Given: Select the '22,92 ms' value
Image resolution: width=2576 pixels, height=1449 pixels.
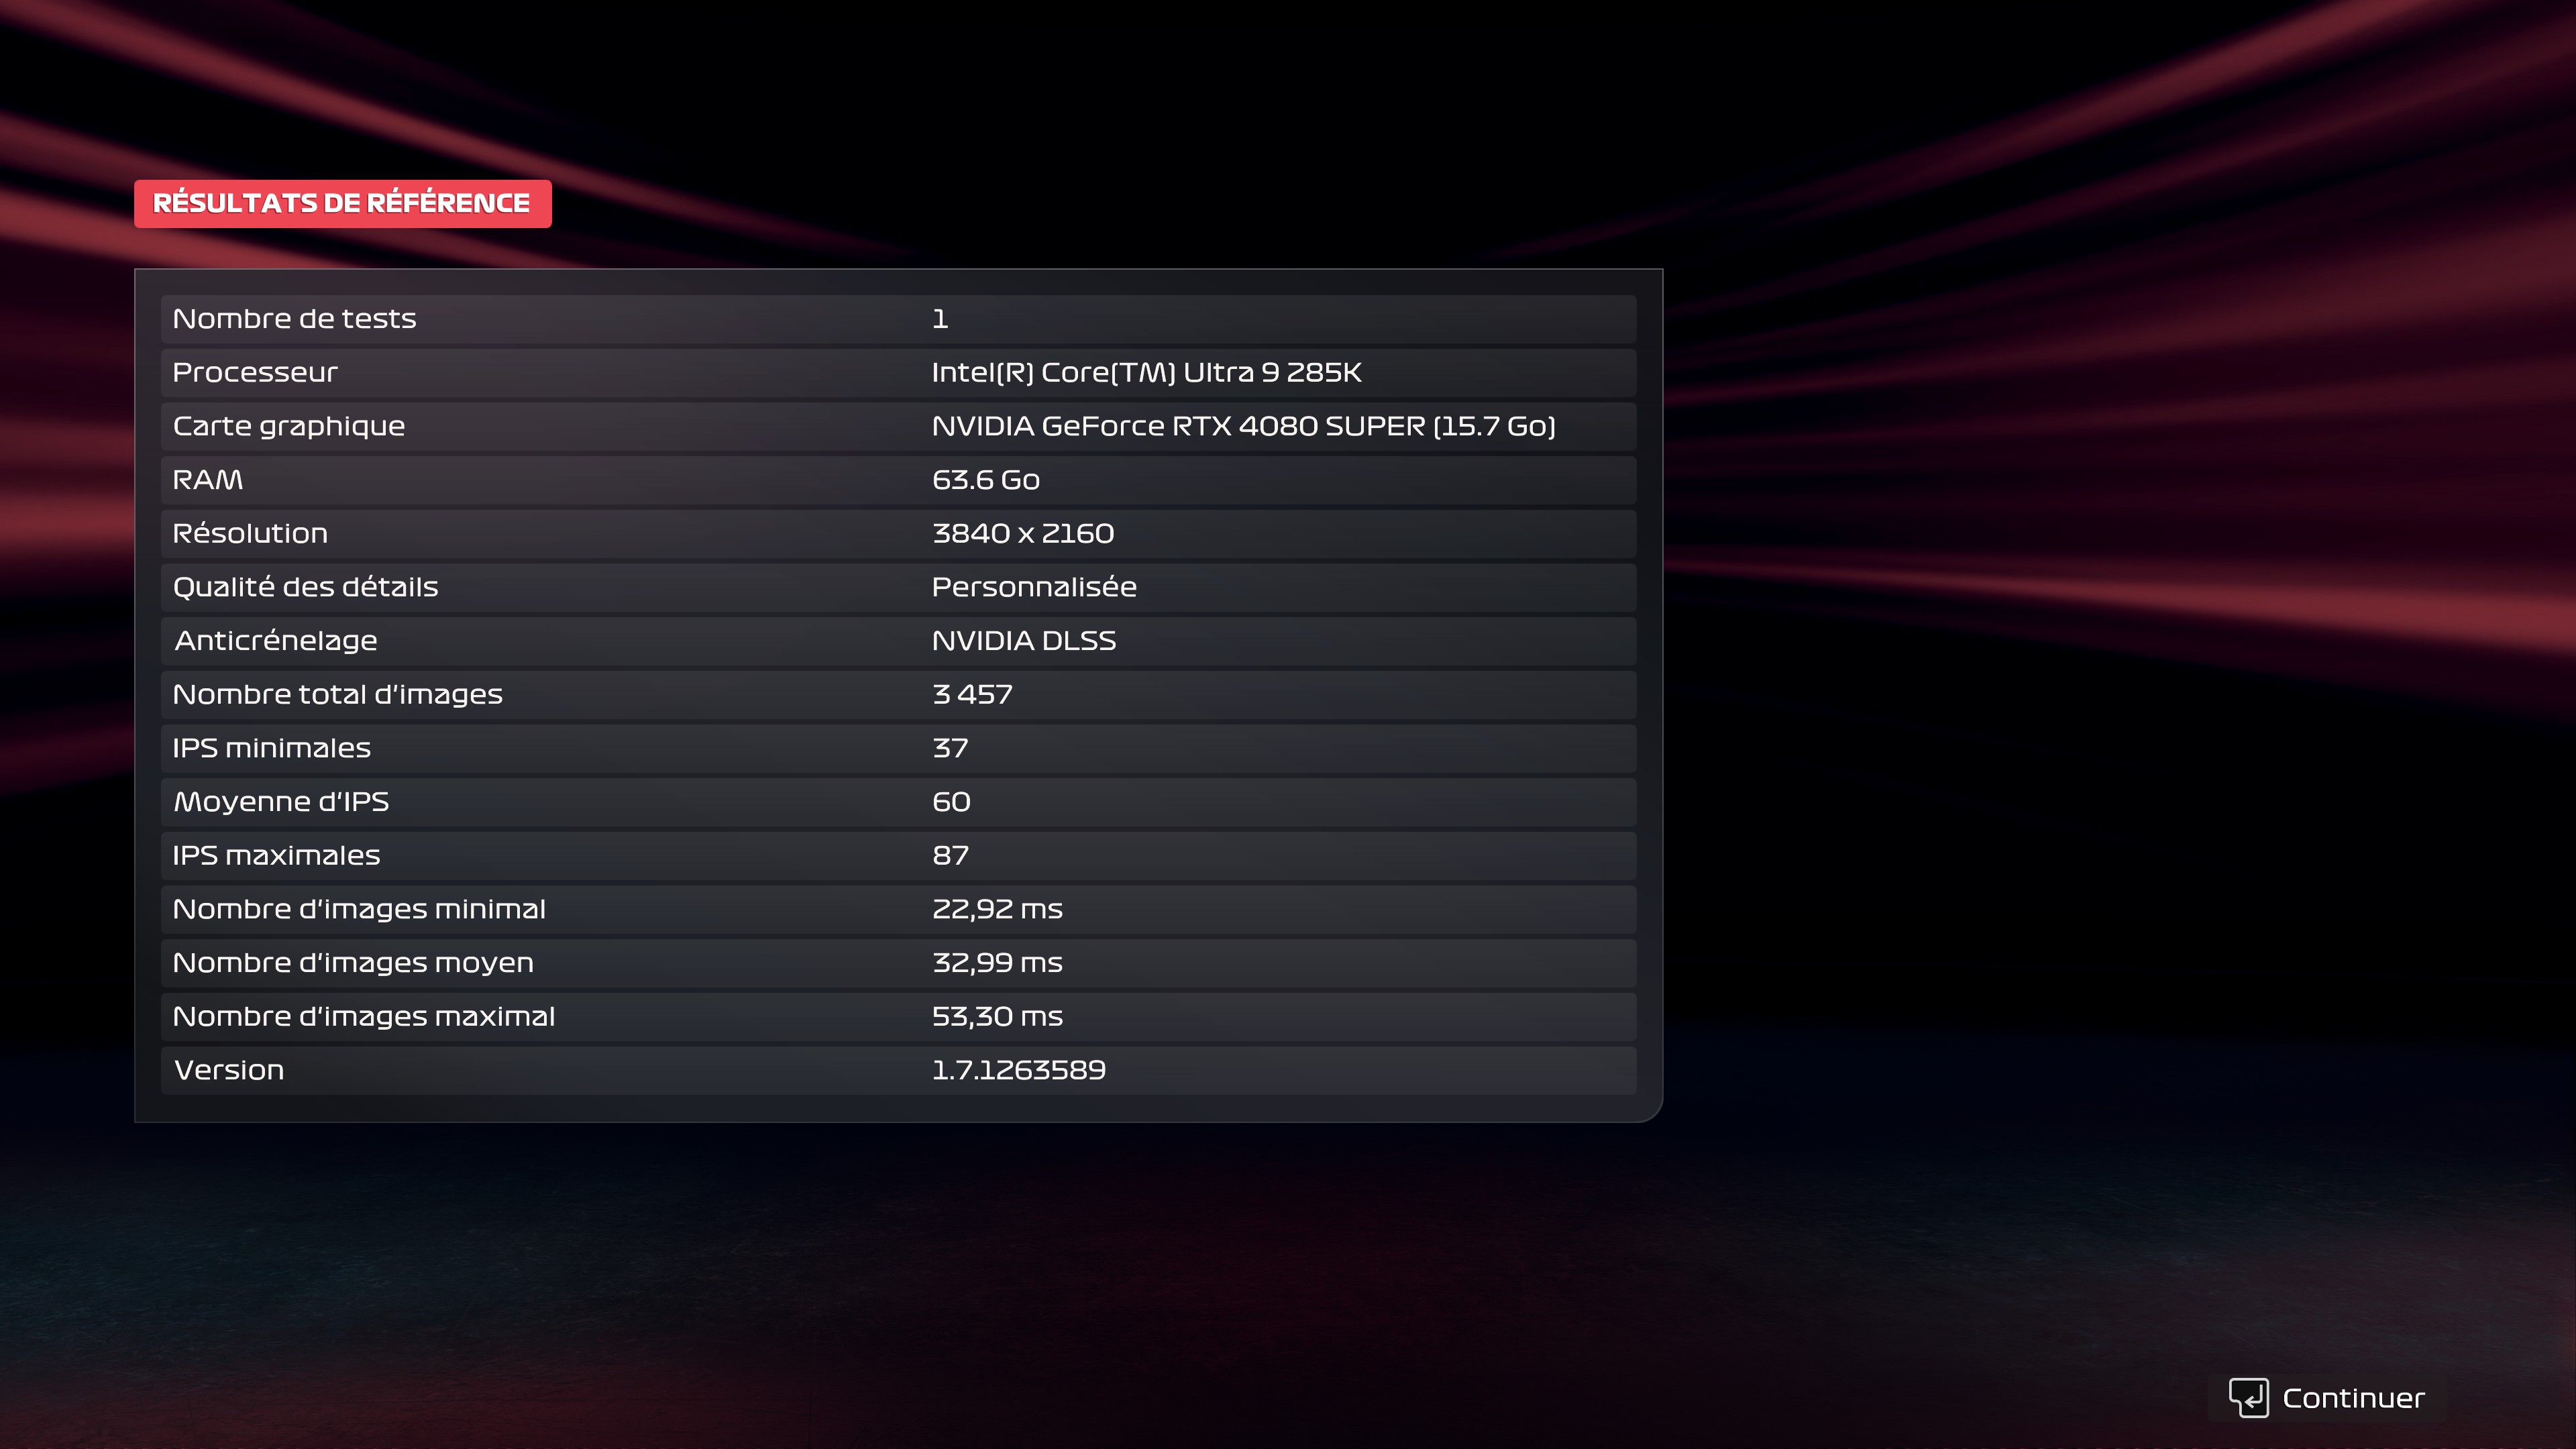Looking at the screenshot, I should tap(997, 910).
